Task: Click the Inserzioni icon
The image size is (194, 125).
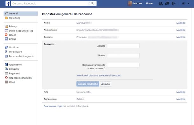Action: pyautogui.click(x=6, y=69)
